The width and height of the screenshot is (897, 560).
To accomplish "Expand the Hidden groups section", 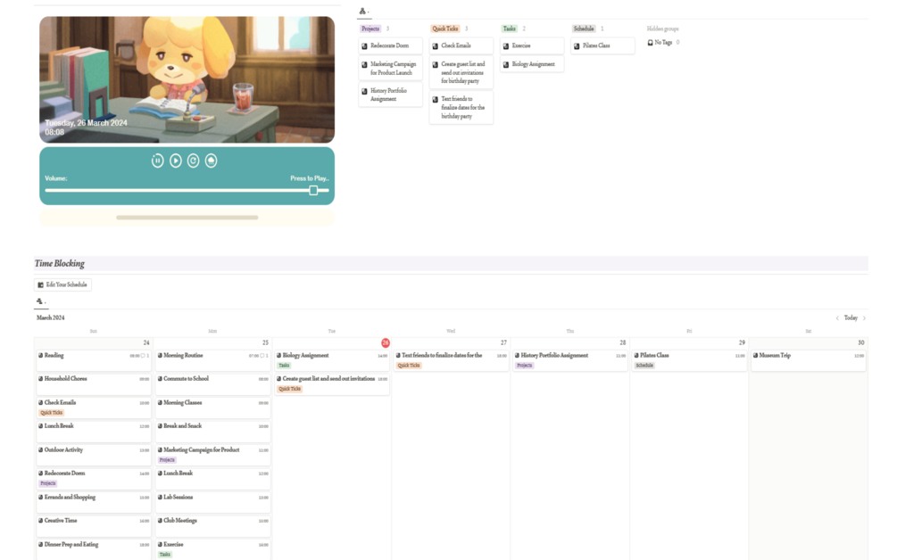I will click(x=662, y=29).
